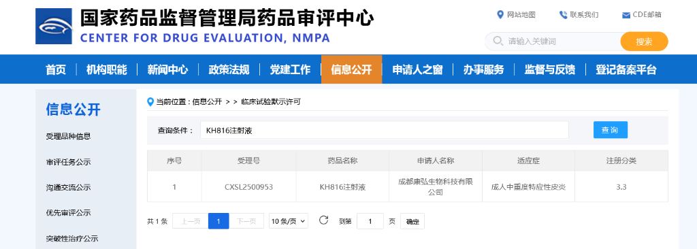Open 申请人之窗 nav item
This screenshot has height=249, width=697.
point(417,69)
